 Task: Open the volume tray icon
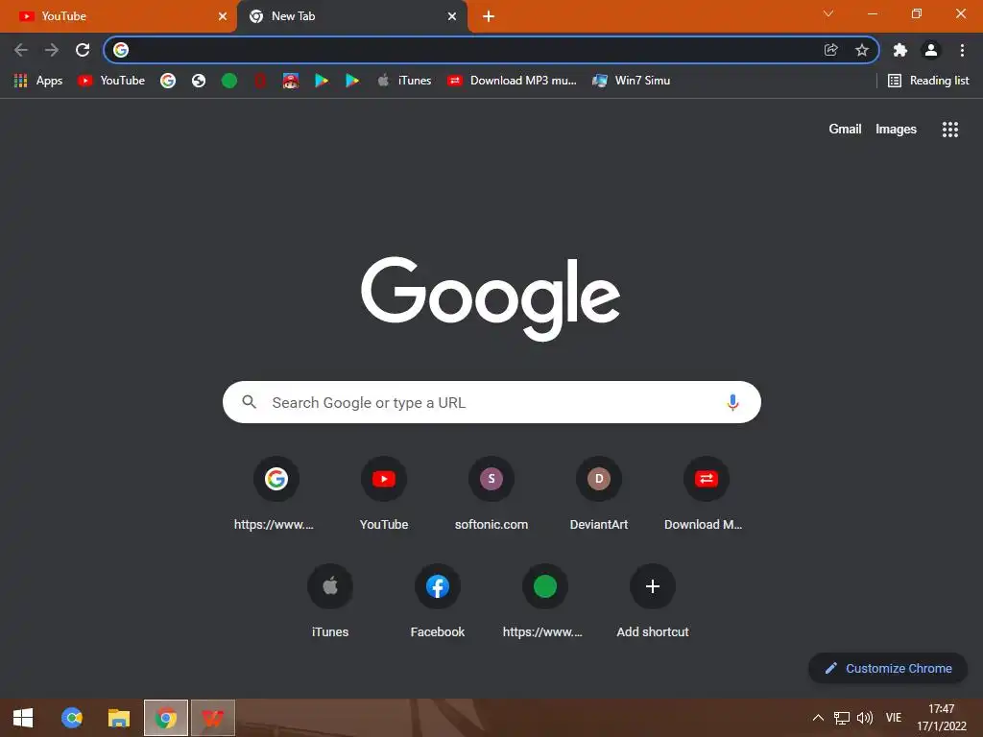865,718
